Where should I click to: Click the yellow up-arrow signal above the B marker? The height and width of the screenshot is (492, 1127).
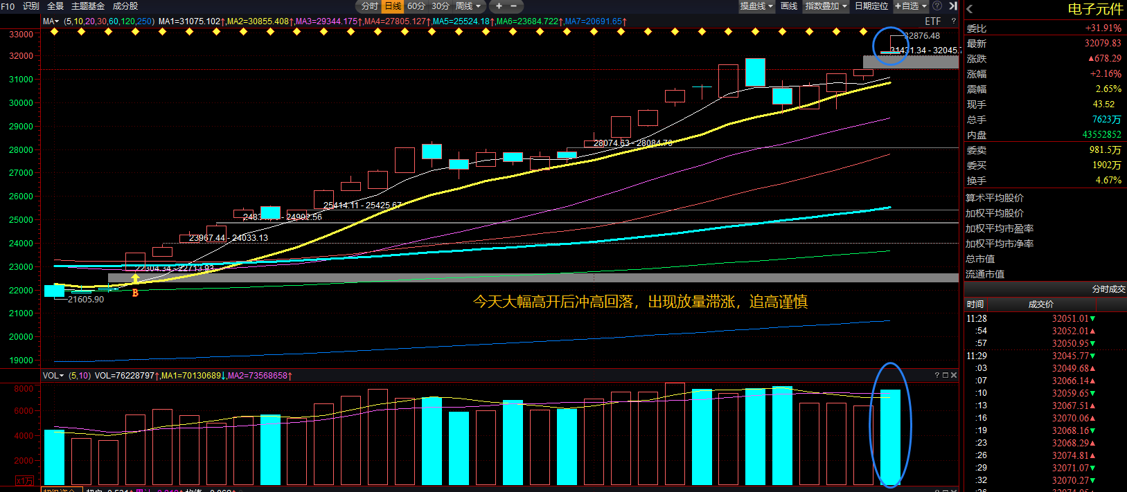(136, 279)
